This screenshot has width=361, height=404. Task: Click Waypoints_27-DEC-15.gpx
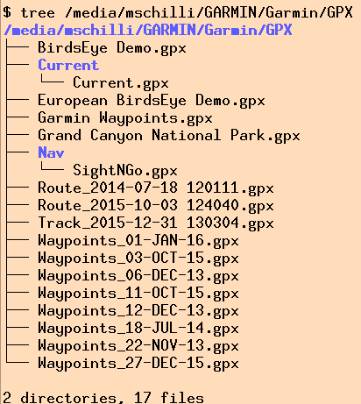(138, 364)
